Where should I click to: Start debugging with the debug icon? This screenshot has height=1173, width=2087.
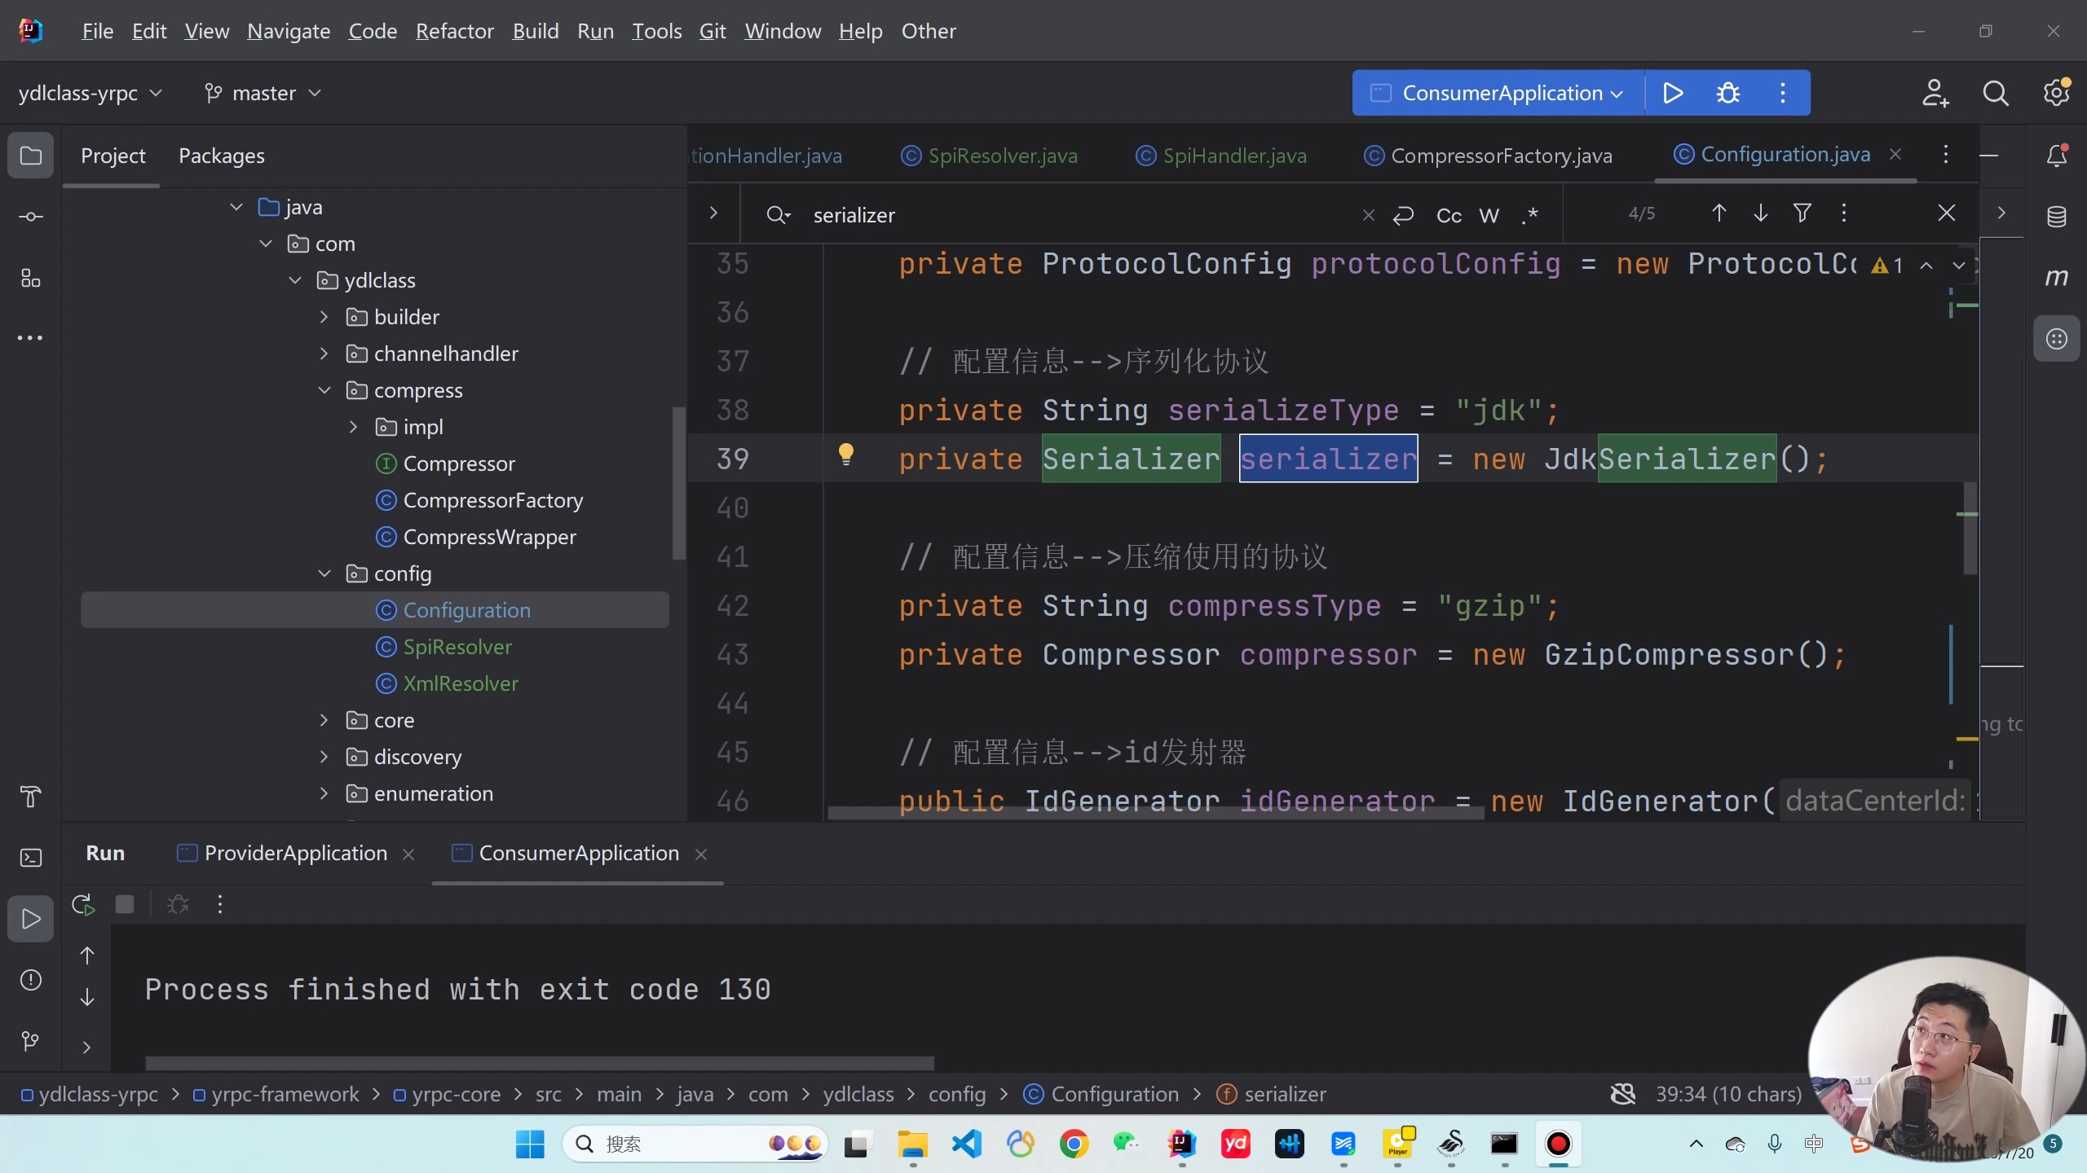point(1729,92)
